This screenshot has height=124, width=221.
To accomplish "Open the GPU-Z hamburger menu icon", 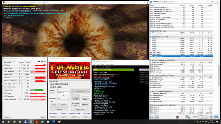I will (x=45, y=61).
